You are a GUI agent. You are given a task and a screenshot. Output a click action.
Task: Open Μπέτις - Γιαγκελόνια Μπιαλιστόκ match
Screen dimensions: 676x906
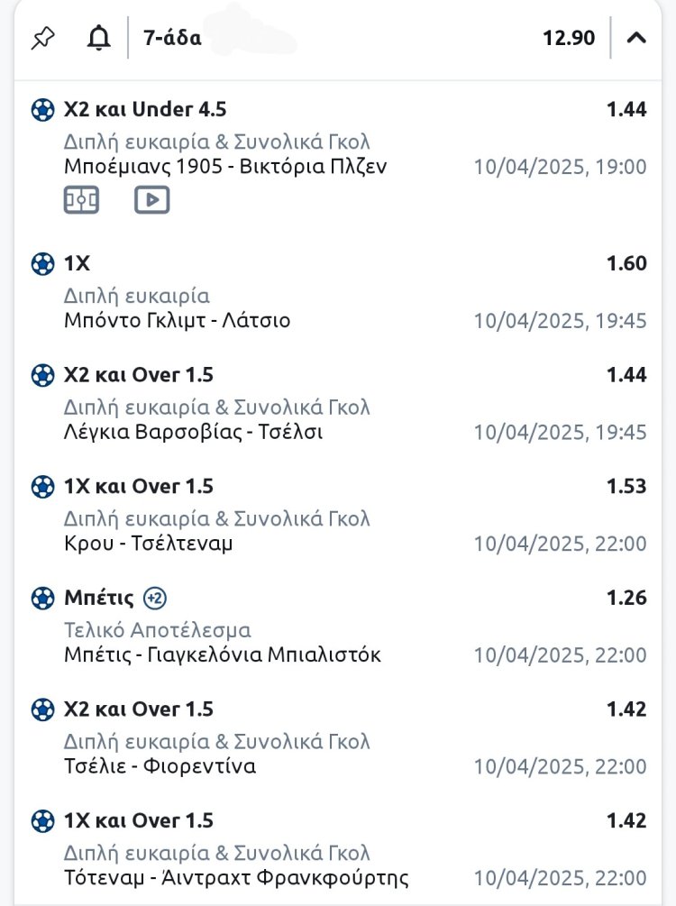[x=223, y=655]
